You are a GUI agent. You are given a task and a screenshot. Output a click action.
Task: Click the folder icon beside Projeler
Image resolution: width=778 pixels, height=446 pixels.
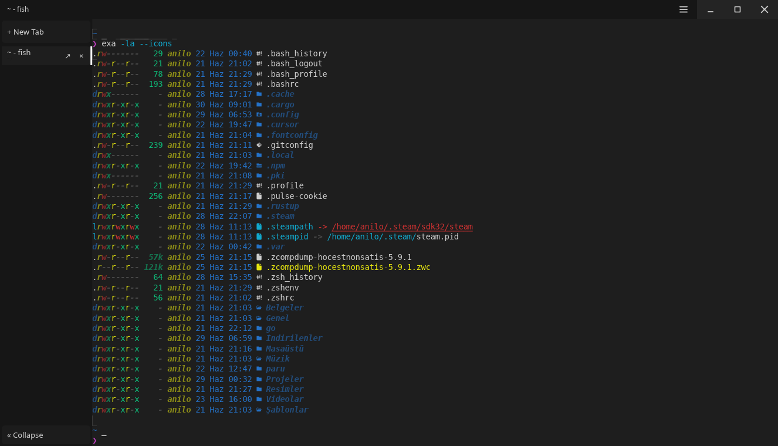click(259, 379)
